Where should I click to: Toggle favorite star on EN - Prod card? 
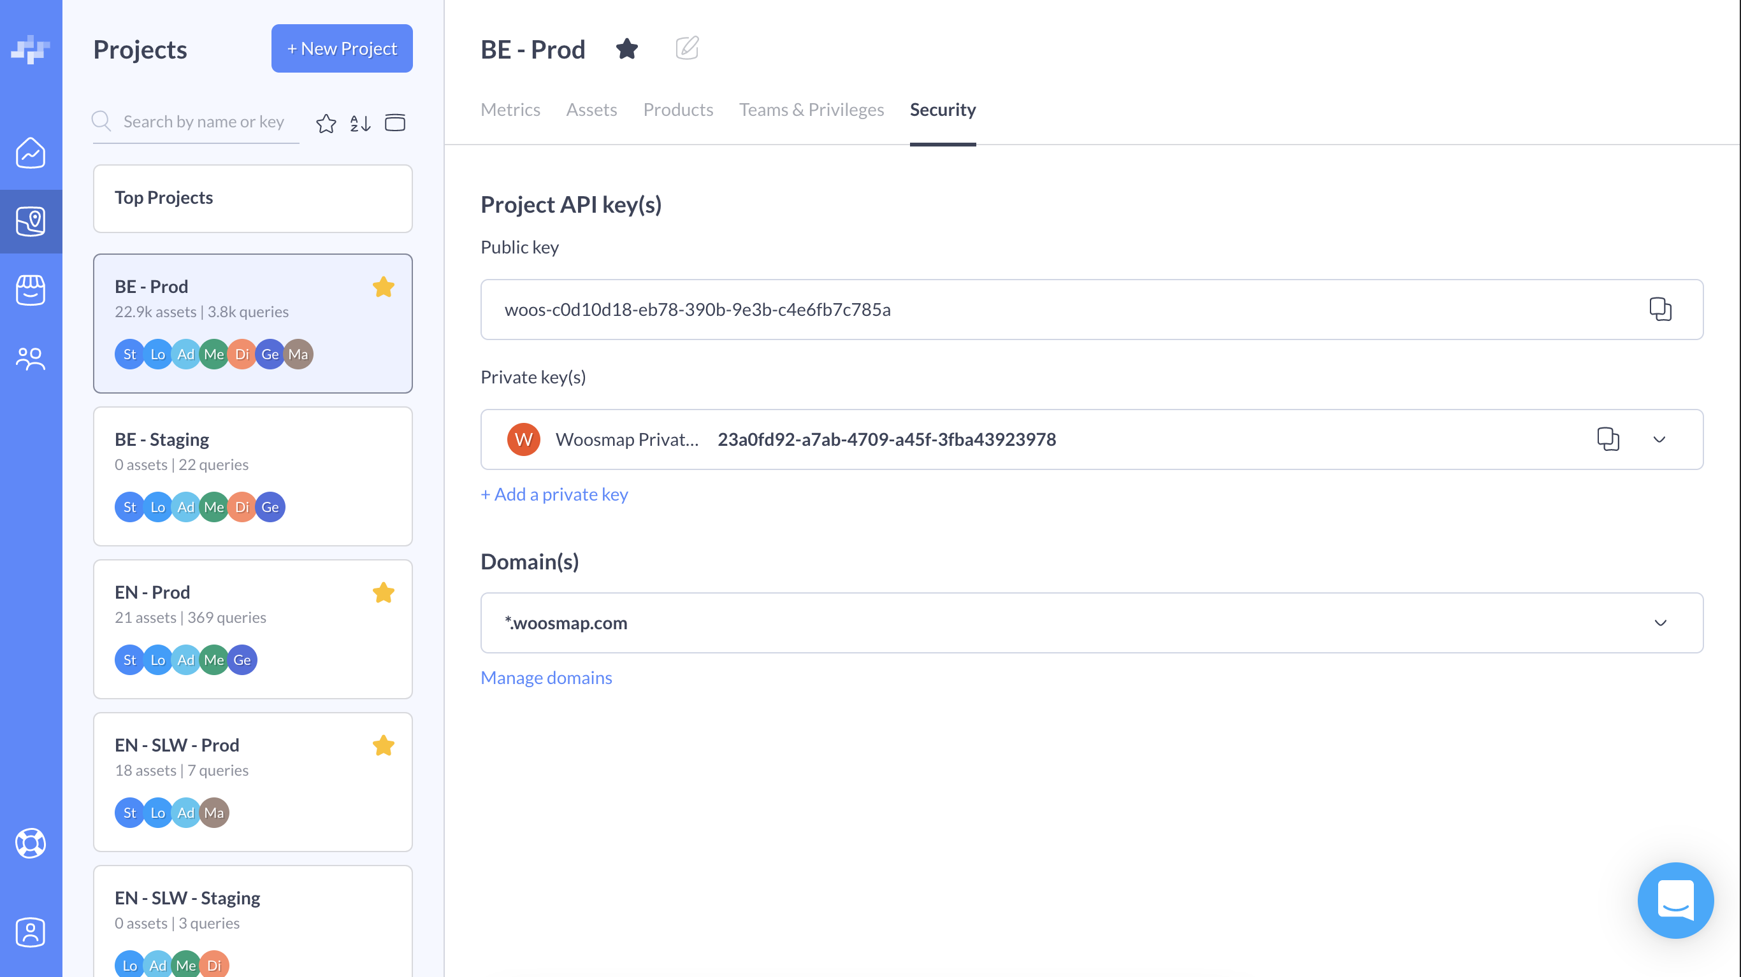coord(383,592)
